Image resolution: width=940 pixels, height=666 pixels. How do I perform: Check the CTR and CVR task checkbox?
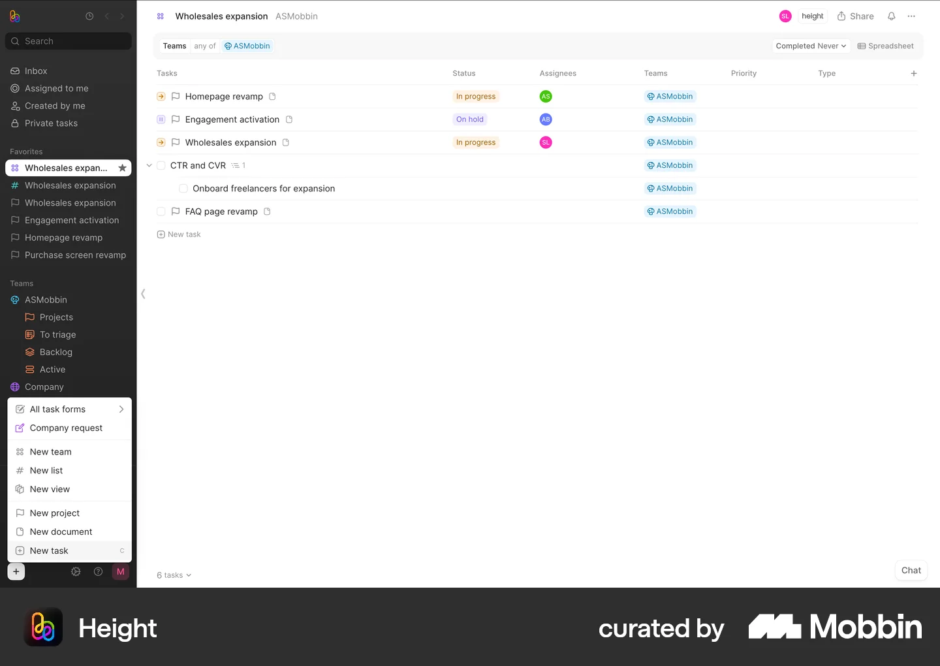(161, 166)
